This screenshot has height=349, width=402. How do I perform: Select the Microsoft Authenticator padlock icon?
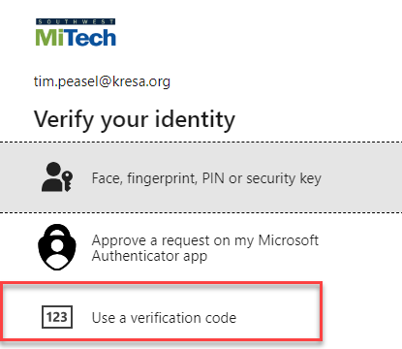pyautogui.click(x=57, y=247)
